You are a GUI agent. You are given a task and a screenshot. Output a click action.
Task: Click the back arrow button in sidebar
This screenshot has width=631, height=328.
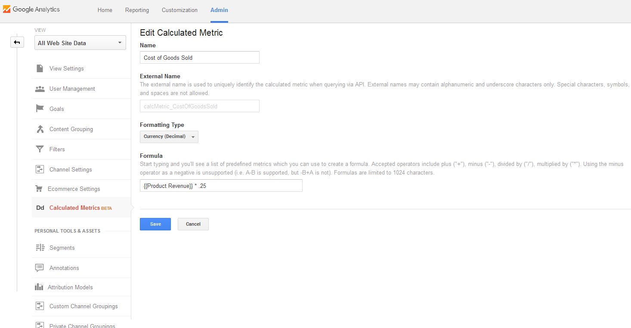(17, 42)
